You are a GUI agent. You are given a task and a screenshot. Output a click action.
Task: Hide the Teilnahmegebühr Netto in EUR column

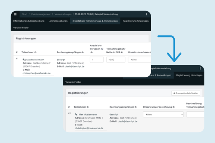122,52
